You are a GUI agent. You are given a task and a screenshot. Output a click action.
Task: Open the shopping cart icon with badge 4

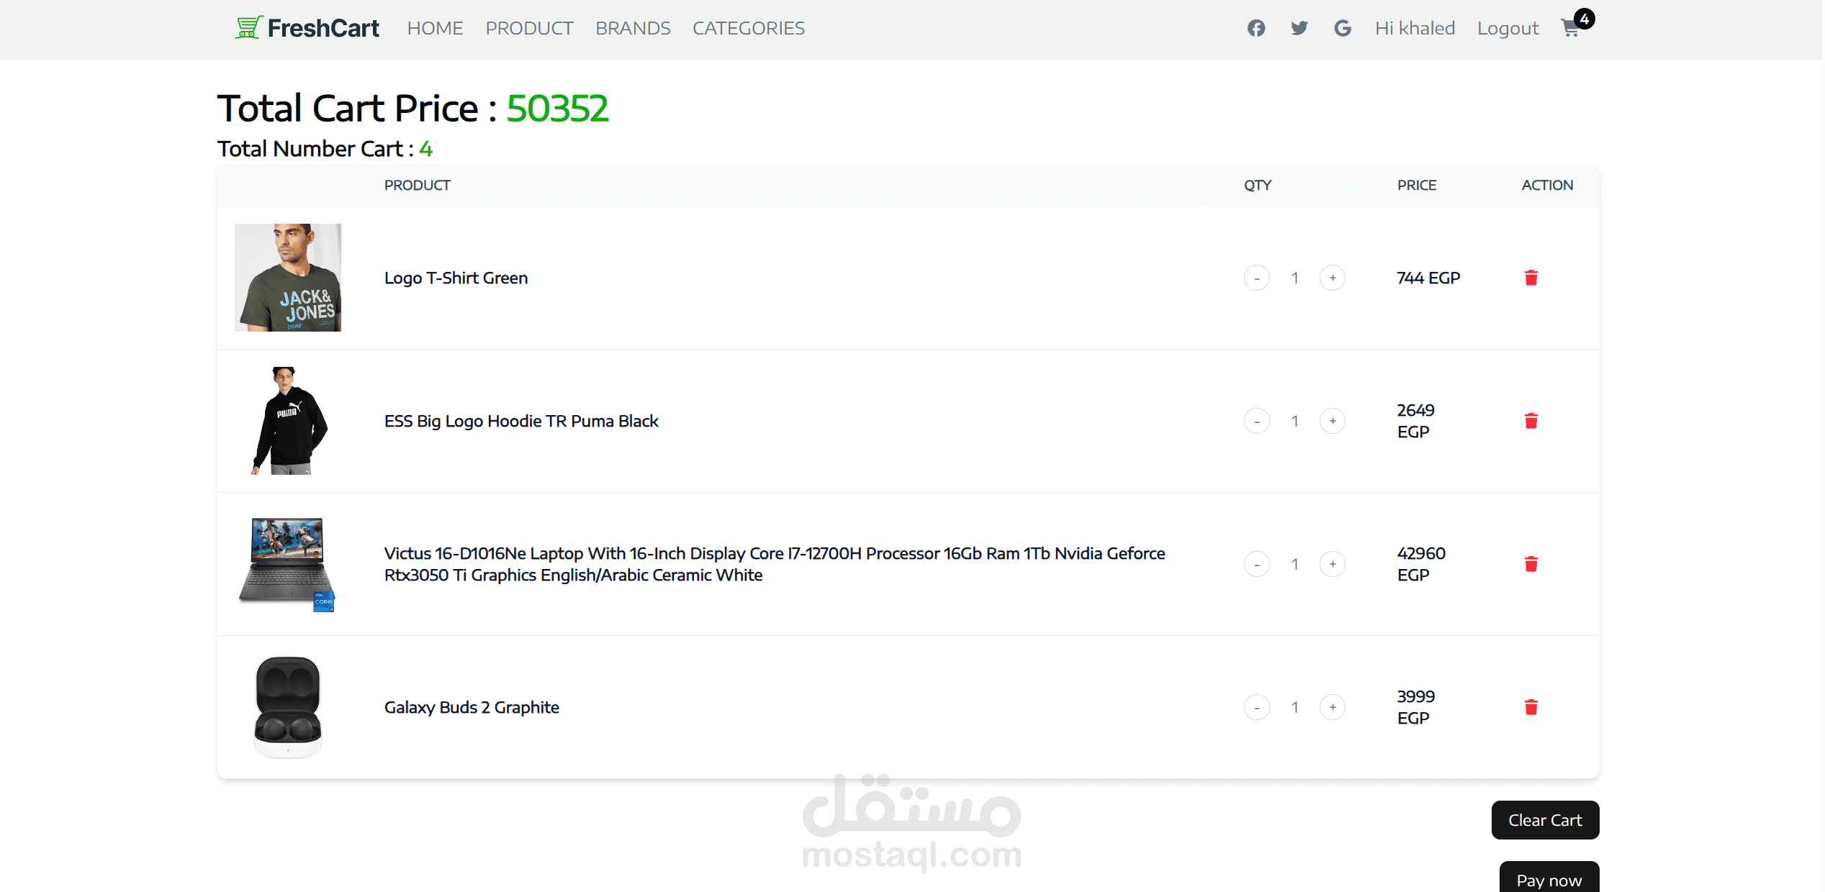(x=1577, y=25)
